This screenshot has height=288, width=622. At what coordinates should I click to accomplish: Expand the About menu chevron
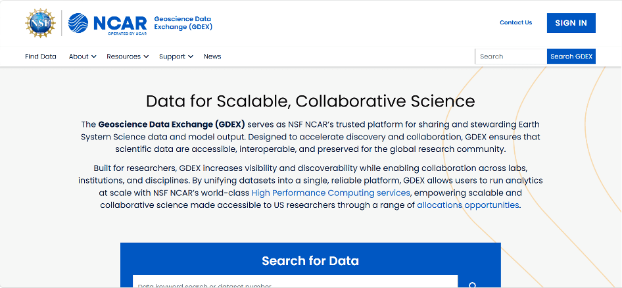tap(93, 57)
